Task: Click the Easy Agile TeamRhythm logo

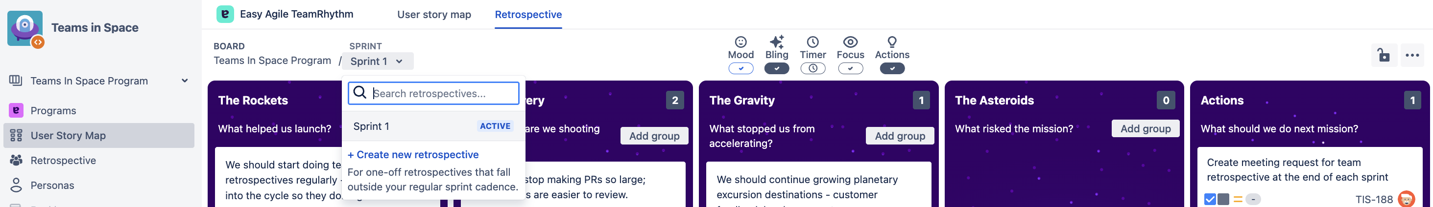Action: tap(225, 14)
